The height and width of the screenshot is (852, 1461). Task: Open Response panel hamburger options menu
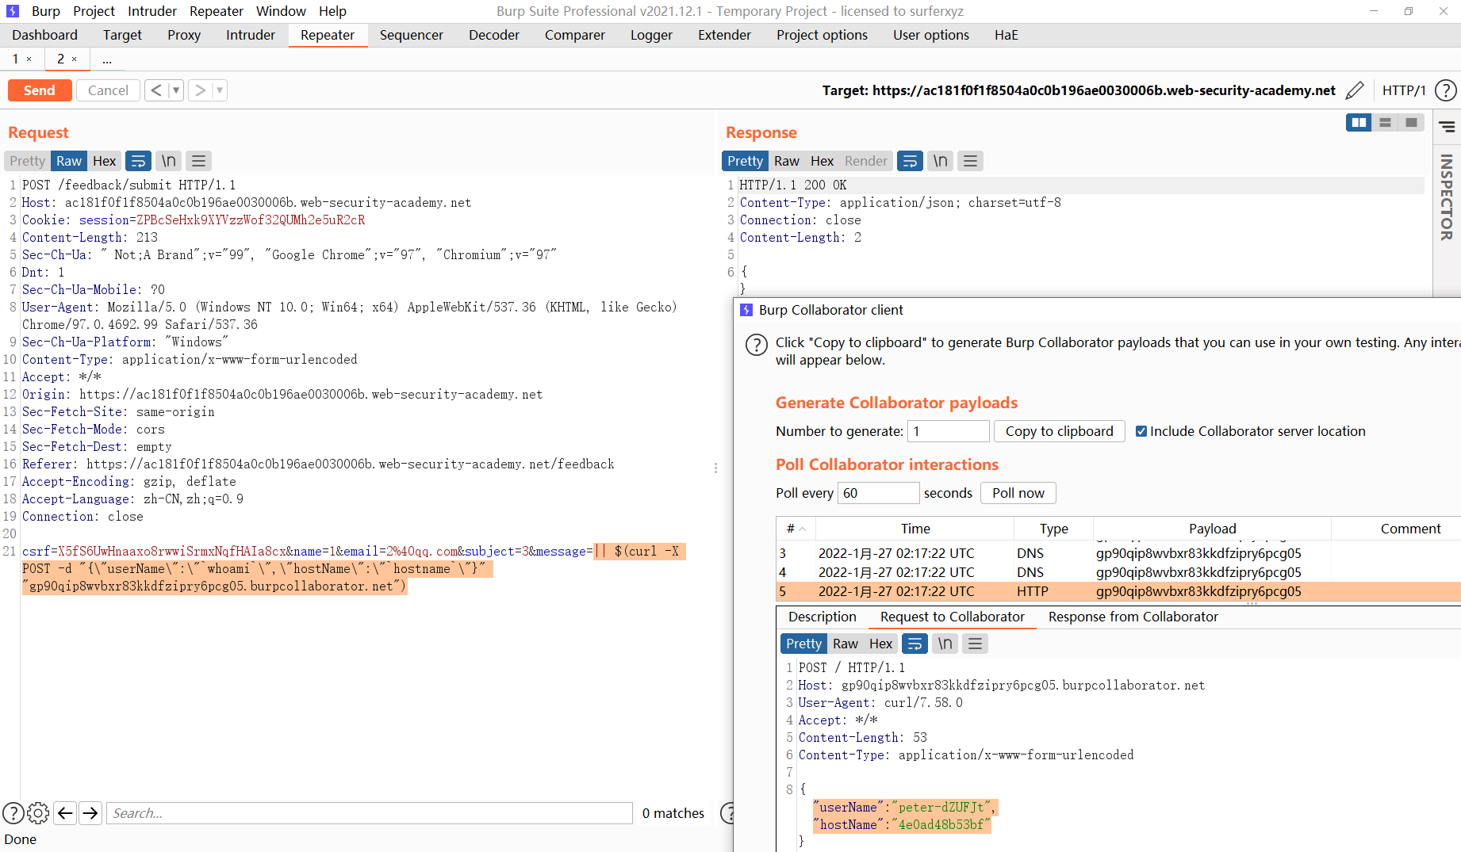click(970, 161)
